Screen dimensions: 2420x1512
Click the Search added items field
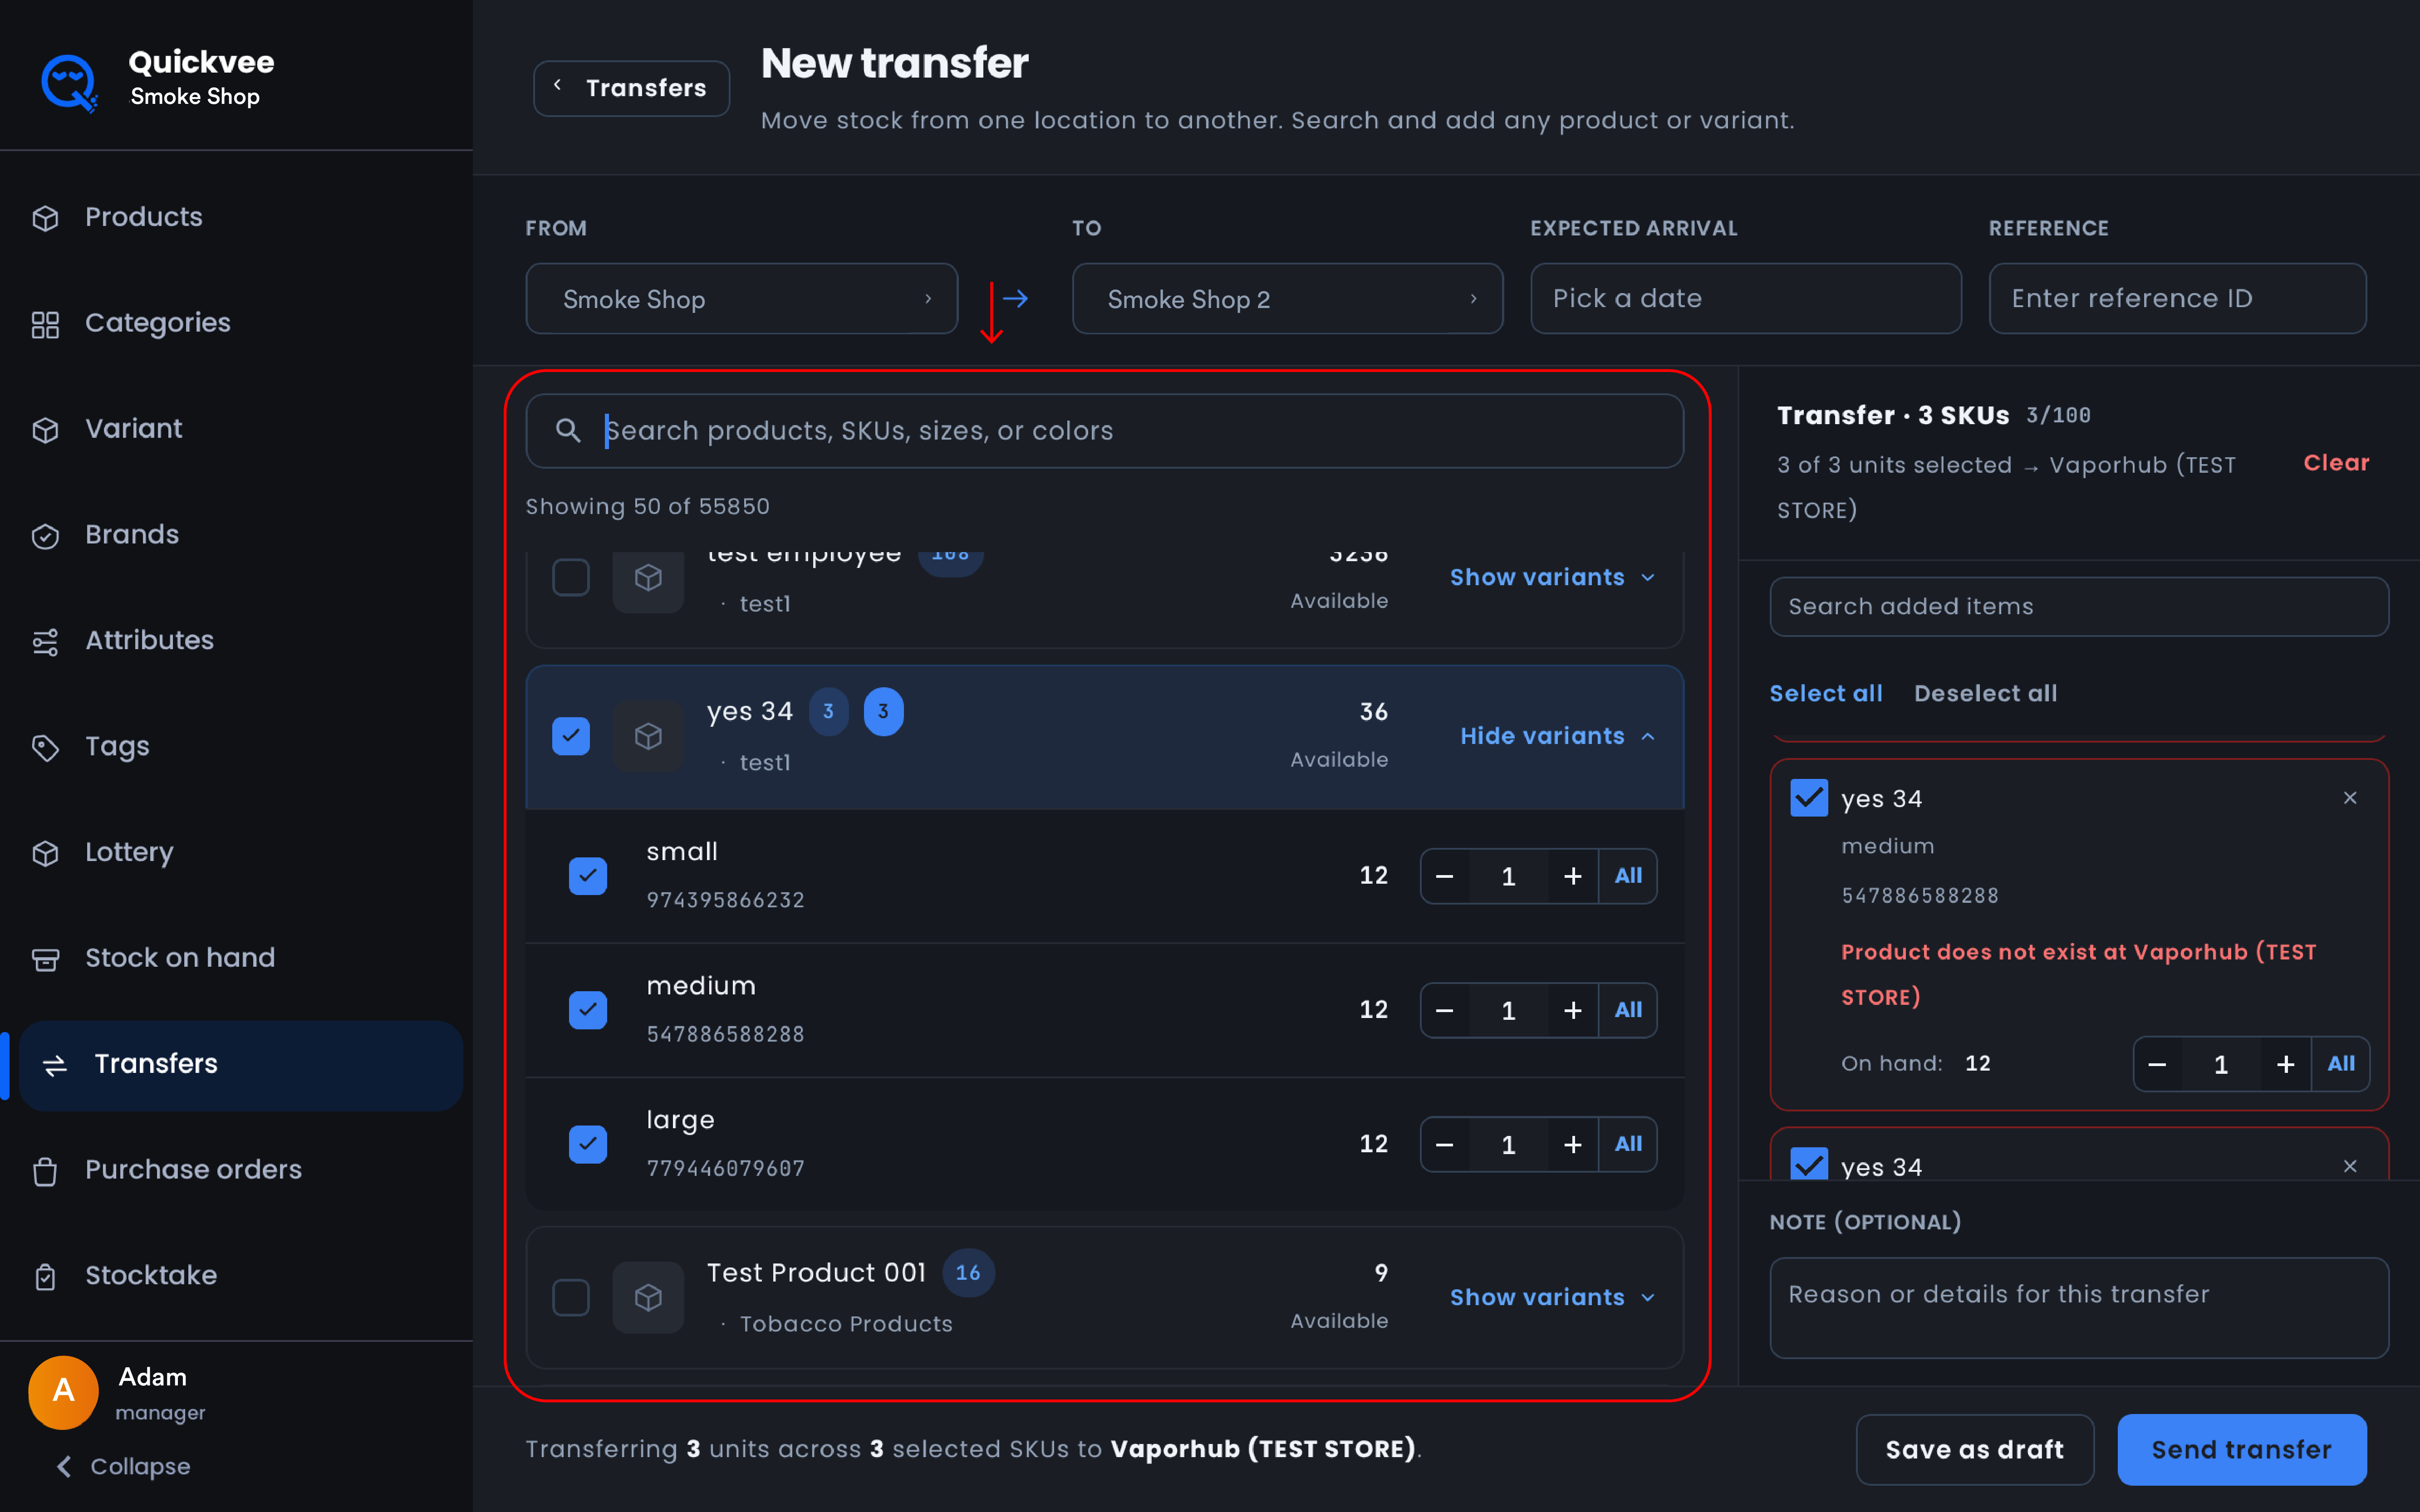coord(2079,606)
